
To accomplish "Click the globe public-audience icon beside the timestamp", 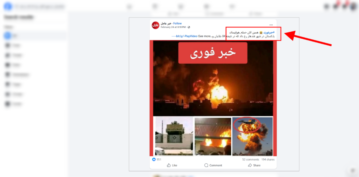I will (189, 27).
